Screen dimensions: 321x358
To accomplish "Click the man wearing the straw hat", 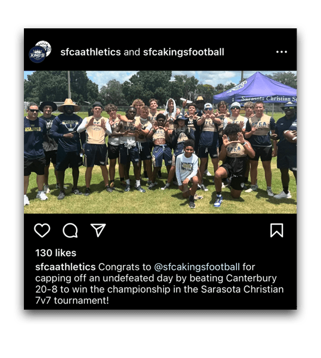I will coord(68,147).
